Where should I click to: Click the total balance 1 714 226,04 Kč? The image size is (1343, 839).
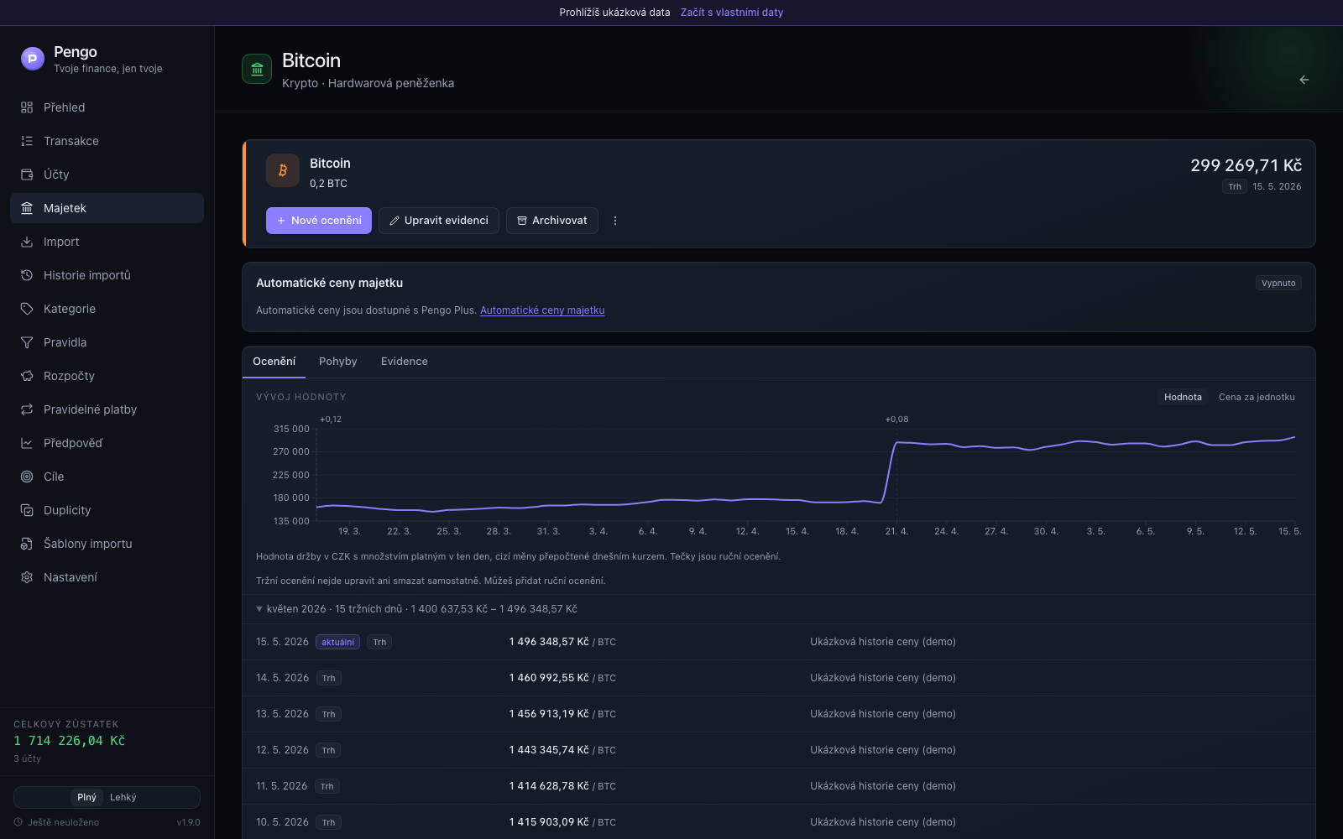69,741
